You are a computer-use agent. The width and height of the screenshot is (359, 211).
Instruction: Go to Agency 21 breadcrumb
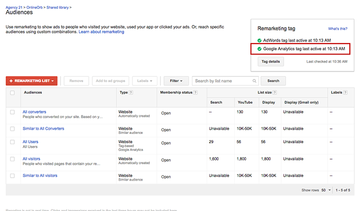[x=14, y=8]
